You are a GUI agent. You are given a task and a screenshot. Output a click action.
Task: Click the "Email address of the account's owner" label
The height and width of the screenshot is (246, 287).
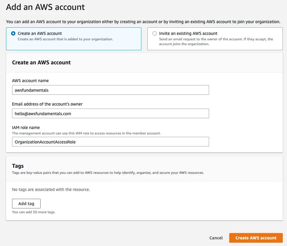click(47, 104)
